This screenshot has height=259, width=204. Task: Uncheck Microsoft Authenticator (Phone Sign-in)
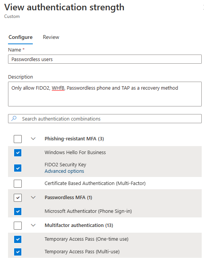pyautogui.click(x=18, y=211)
